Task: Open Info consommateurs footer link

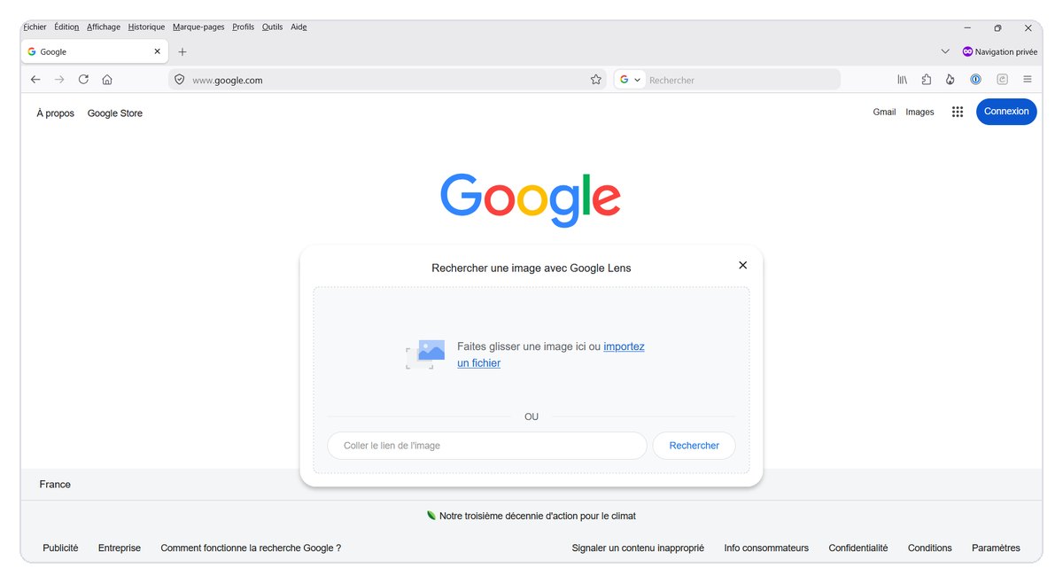Action: [766, 548]
